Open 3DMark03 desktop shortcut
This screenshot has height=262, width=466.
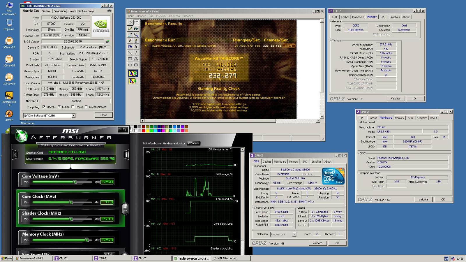coord(9,43)
